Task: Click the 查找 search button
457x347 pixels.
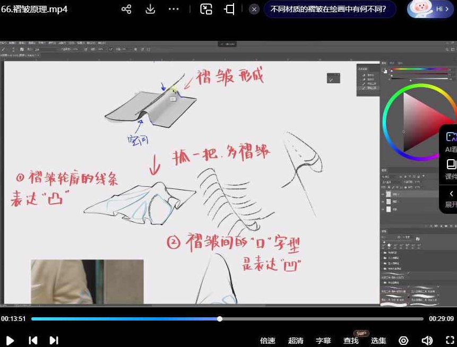Action: [x=351, y=341]
